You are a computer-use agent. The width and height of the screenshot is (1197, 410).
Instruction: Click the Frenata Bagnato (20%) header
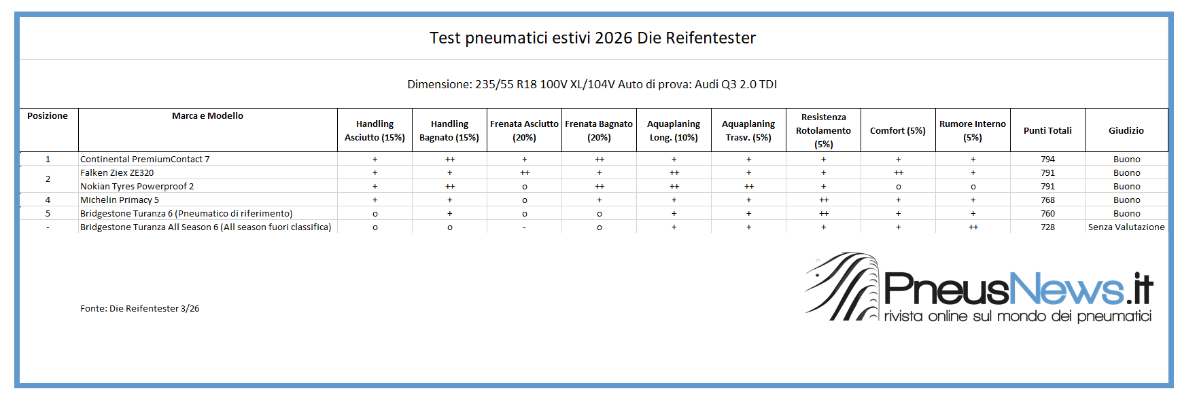click(599, 130)
